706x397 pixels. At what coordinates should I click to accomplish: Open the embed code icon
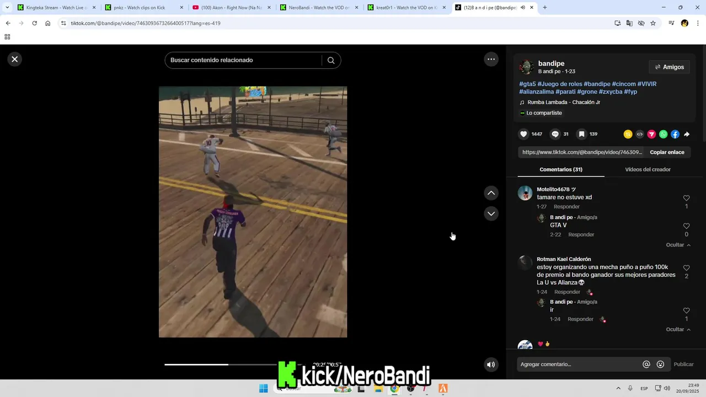coord(640,134)
